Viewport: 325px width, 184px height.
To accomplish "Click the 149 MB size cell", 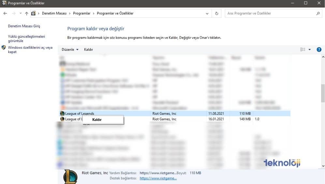I will pos(245,119).
